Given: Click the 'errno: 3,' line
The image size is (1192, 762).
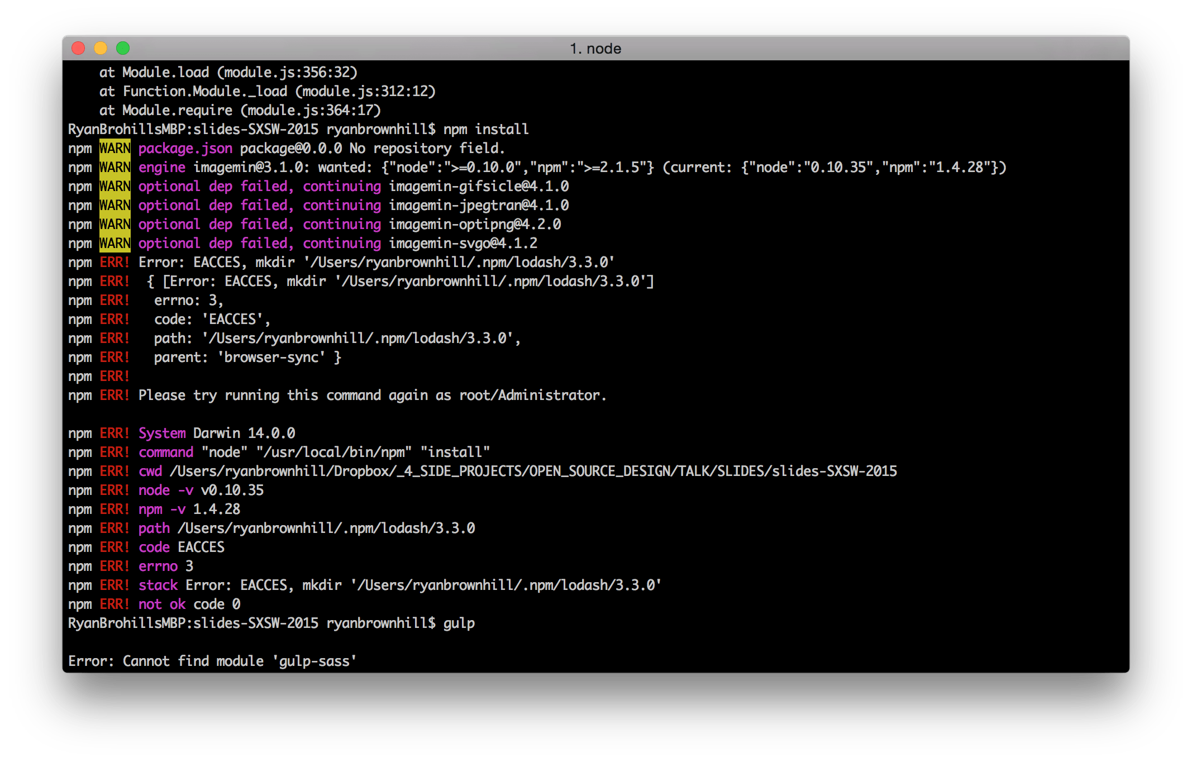Looking at the screenshot, I should point(189,301).
